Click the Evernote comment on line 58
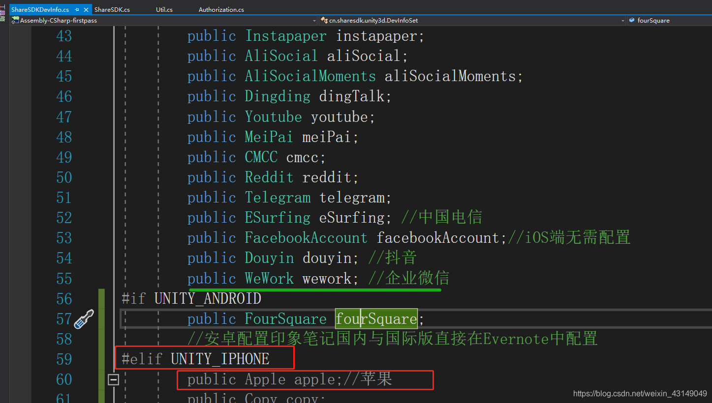Viewport: 712px width, 403px height. coord(392,339)
